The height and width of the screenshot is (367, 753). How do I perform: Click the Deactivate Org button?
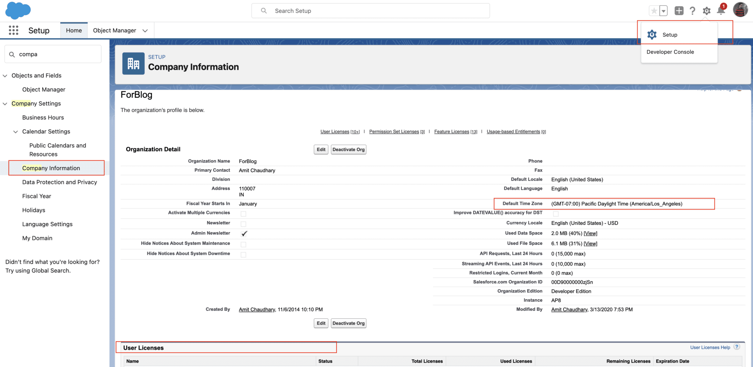[348, 149]
